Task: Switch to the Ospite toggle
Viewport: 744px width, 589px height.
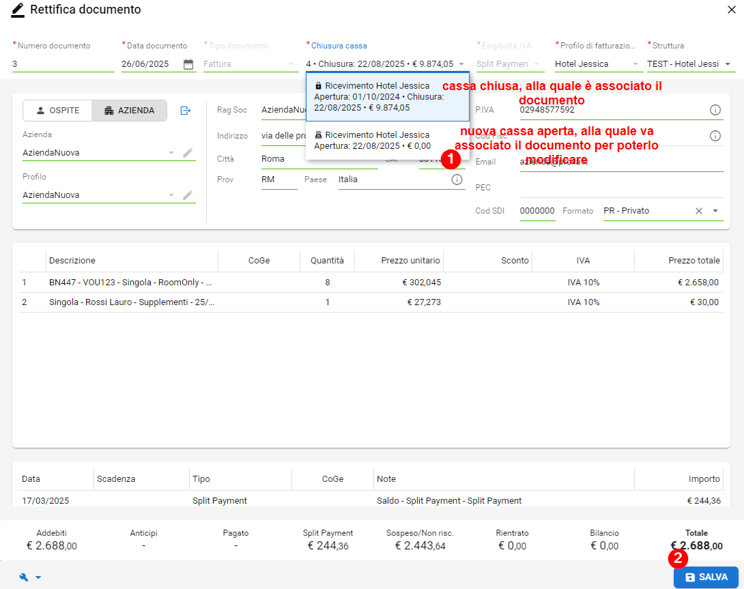Action: 58,111
